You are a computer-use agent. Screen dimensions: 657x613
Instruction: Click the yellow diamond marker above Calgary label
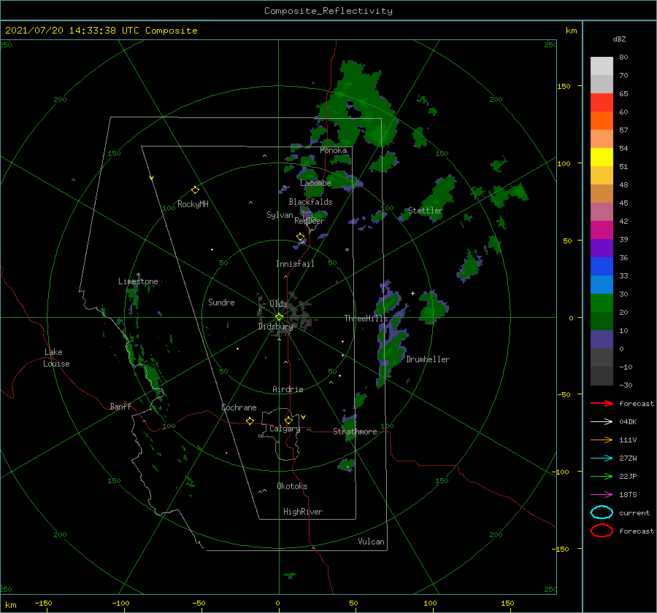click(288, 420)
